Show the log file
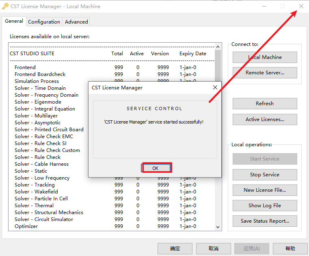This screenshot has height=256, width=309. tap(265, 206)
